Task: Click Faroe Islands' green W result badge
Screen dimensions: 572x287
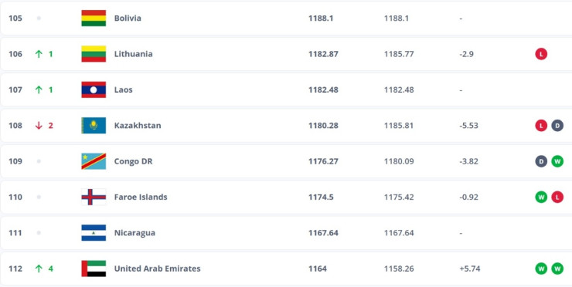Action: click(541, 198)
